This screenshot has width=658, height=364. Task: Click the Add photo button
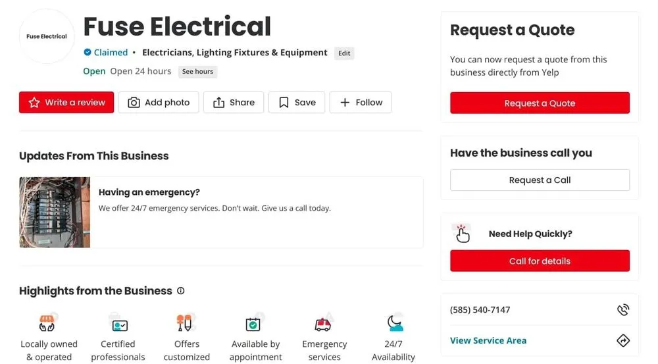[159, 103]
